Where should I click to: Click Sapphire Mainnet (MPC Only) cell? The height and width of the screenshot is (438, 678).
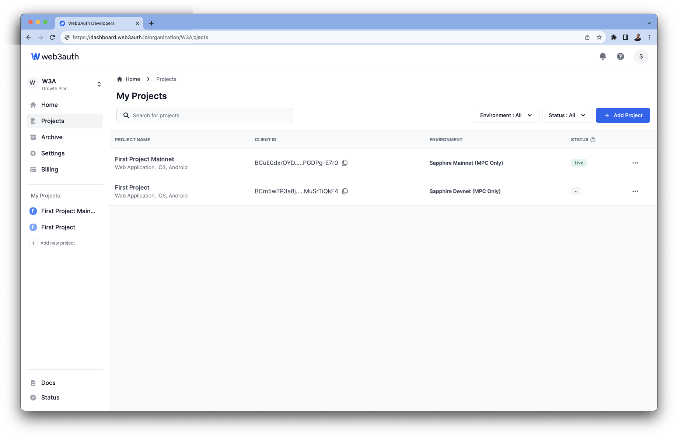[466, 163]
